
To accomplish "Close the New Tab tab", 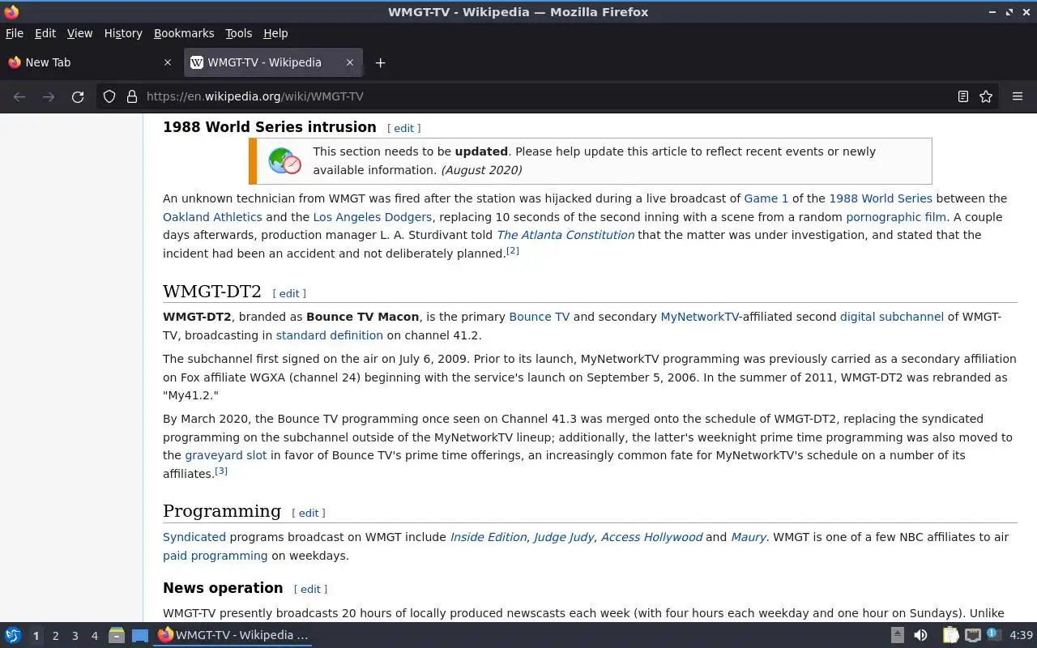I will (168, 62).
